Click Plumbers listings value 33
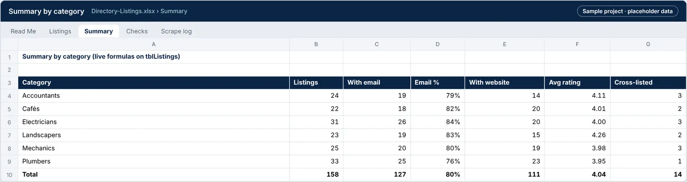Image resolution: width=687 pixels, height=182 pixels. (316, 161)
